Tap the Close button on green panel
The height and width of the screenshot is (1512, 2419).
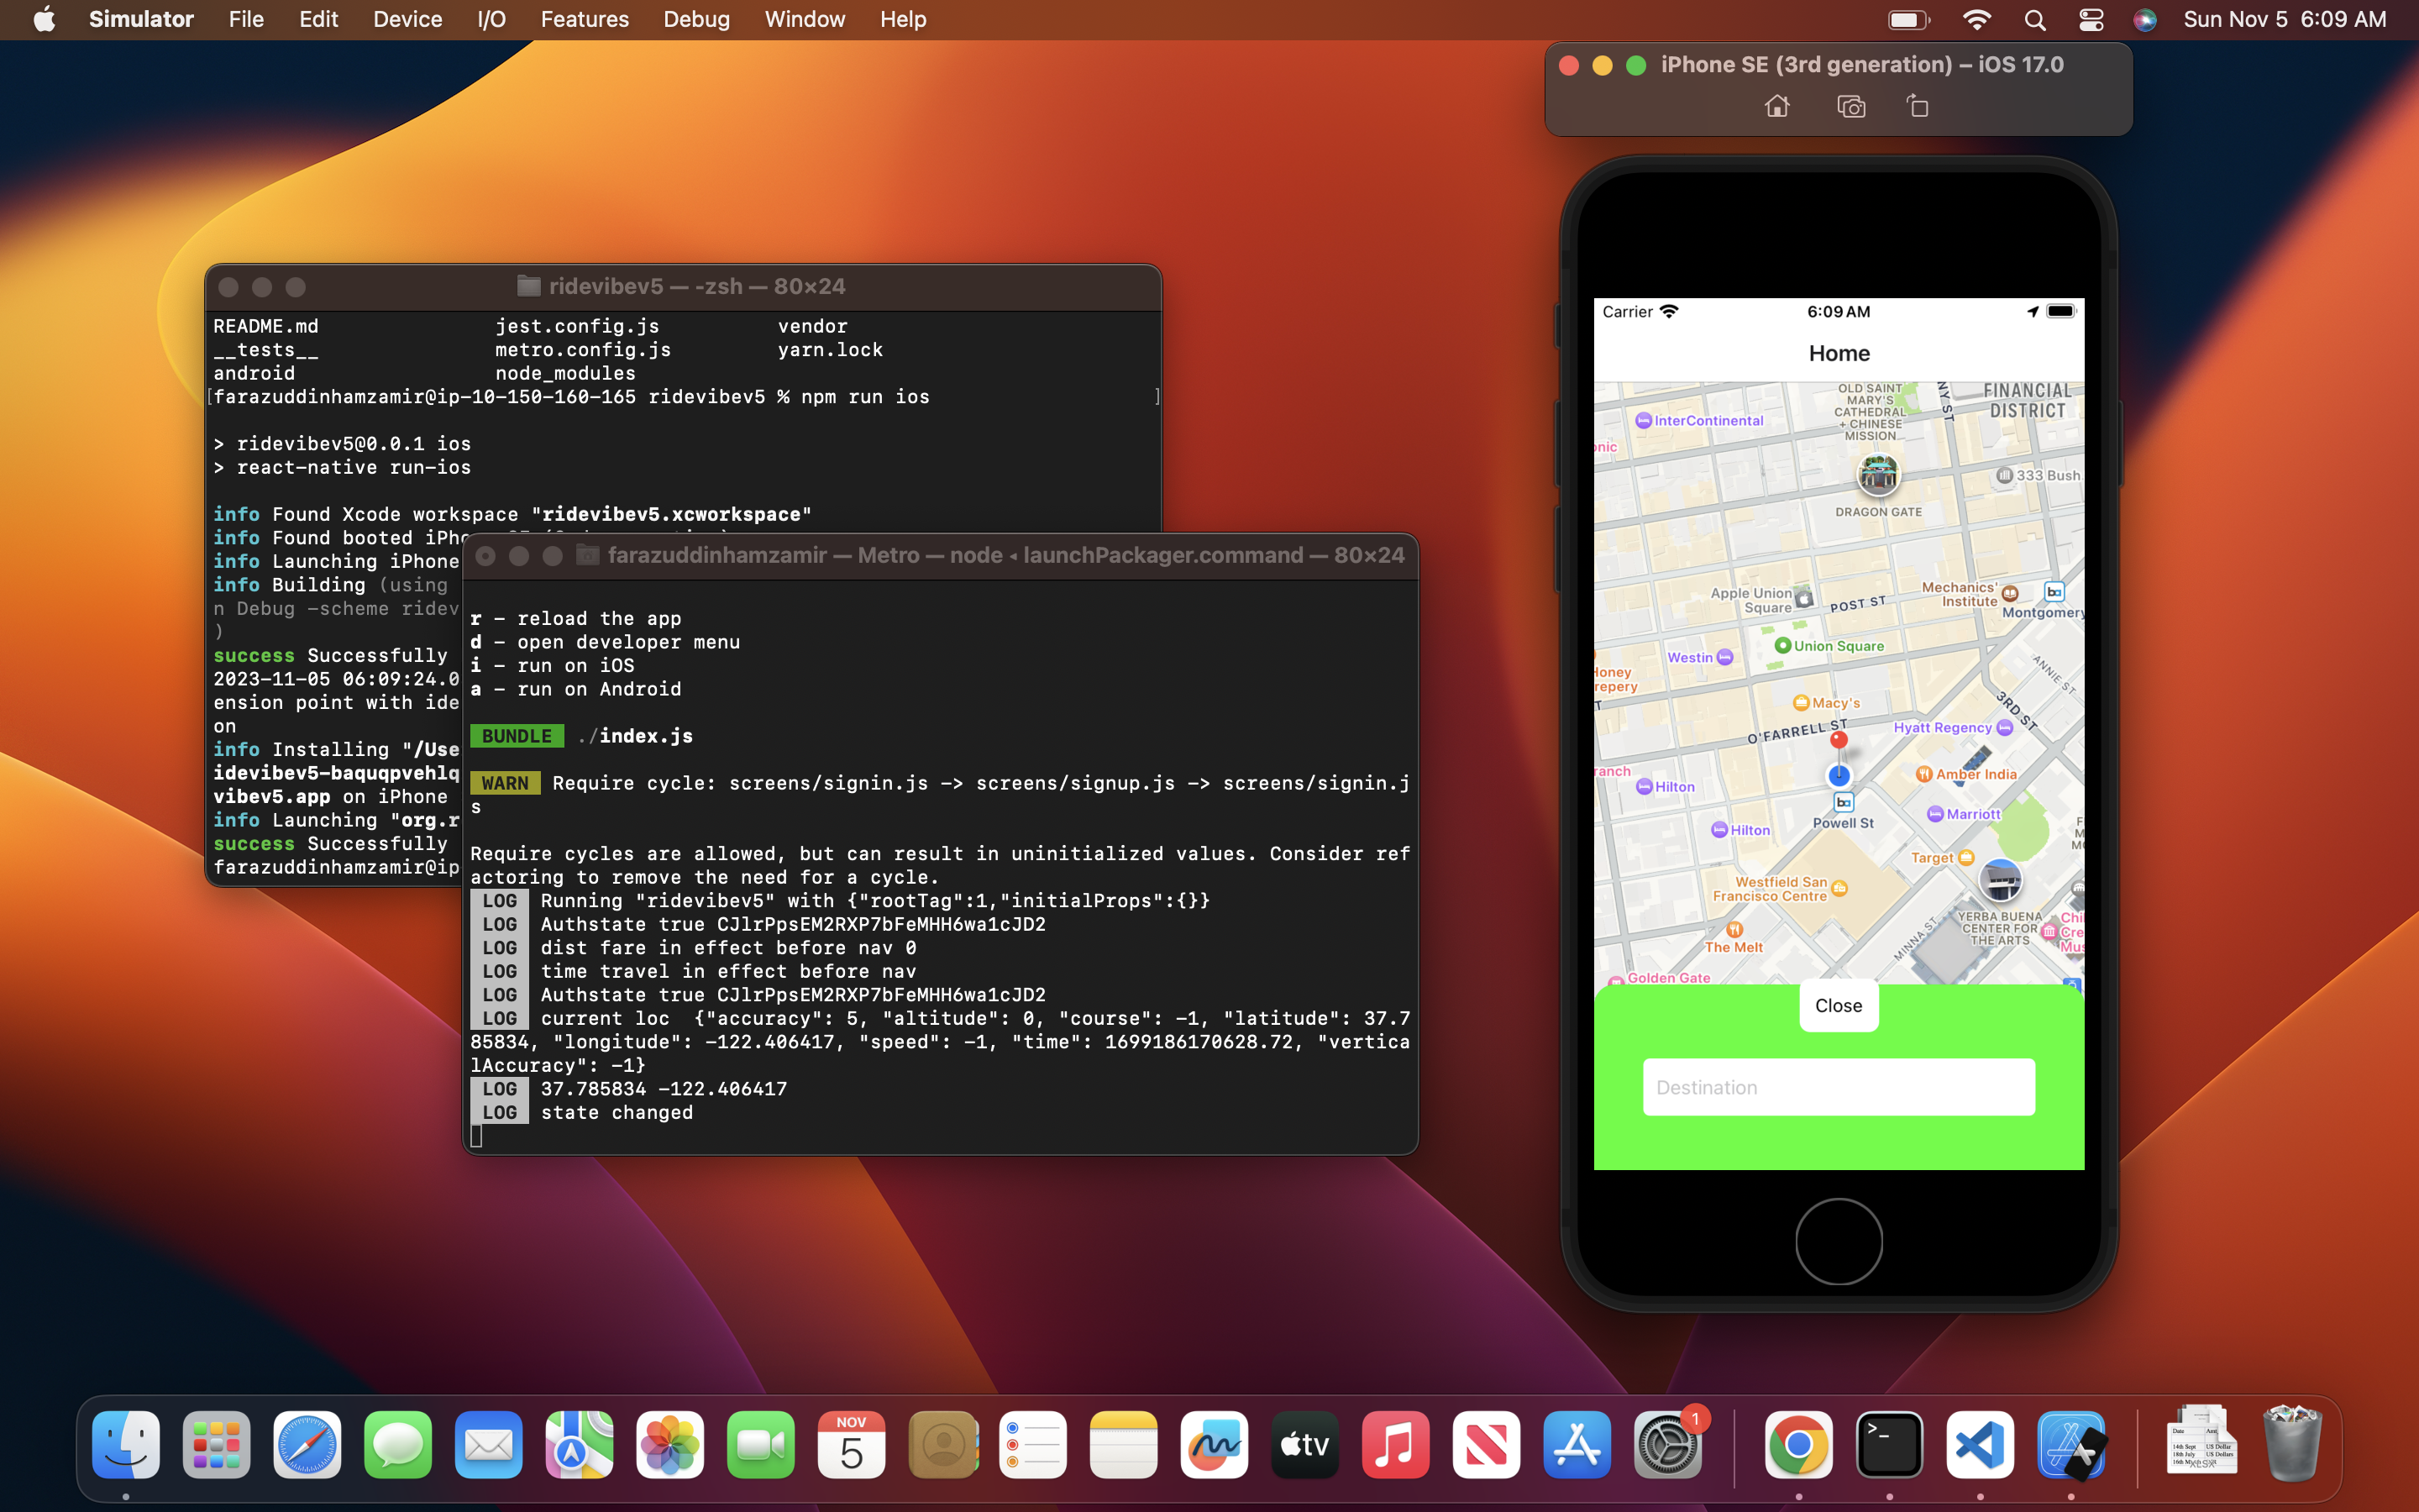click(x=1839, y=1005)
